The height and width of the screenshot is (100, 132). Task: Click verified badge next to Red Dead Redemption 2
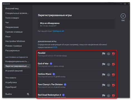pyautogui.click(x=63, y=95)
